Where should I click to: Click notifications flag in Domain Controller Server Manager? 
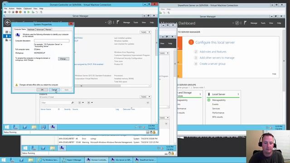[118, 22]
